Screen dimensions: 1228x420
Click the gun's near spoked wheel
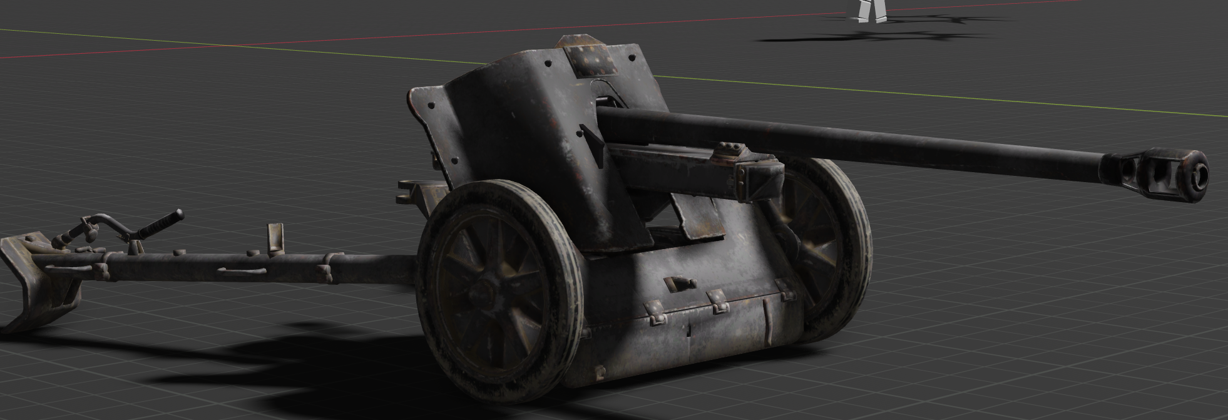pos(499,290)
